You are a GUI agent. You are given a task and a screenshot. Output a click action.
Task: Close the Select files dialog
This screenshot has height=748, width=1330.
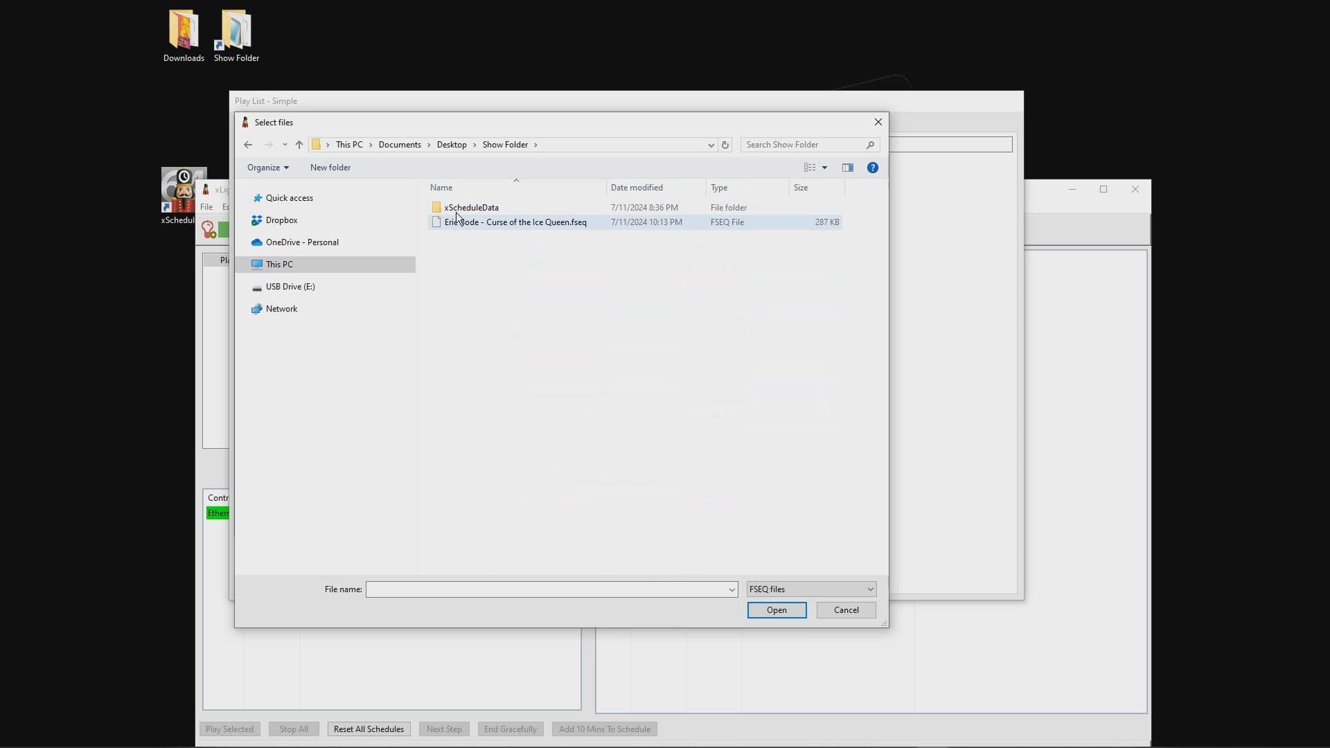(x=878, y=122)
